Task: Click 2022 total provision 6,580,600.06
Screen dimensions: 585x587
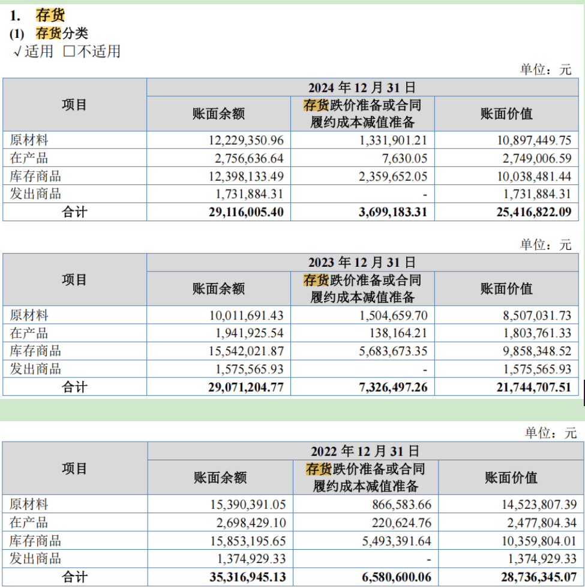Action: click(396, 577)
